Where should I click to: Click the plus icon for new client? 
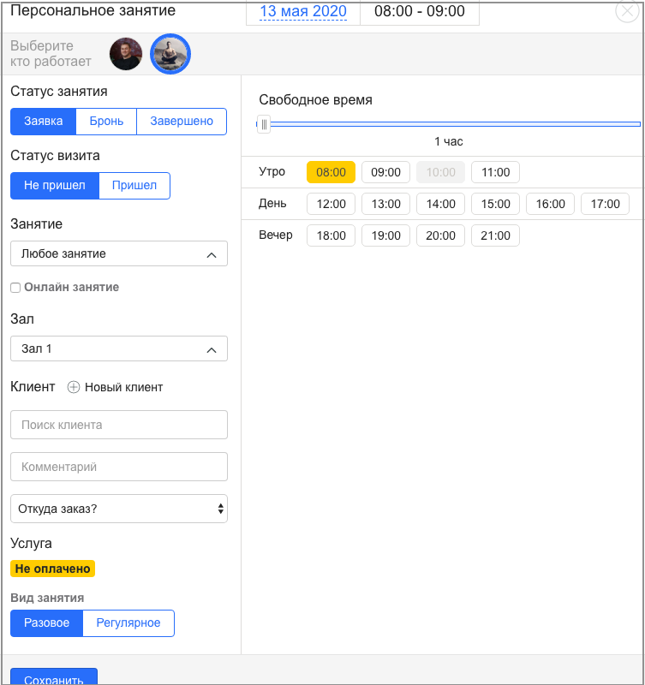click(74, 387)
